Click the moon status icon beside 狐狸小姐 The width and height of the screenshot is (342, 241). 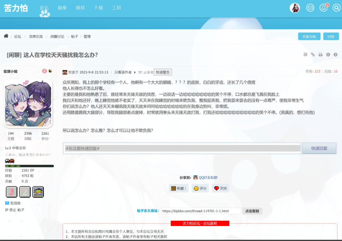tap(50, 71)
